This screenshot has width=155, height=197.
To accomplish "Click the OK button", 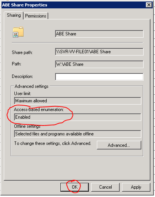I will point(74,187).
